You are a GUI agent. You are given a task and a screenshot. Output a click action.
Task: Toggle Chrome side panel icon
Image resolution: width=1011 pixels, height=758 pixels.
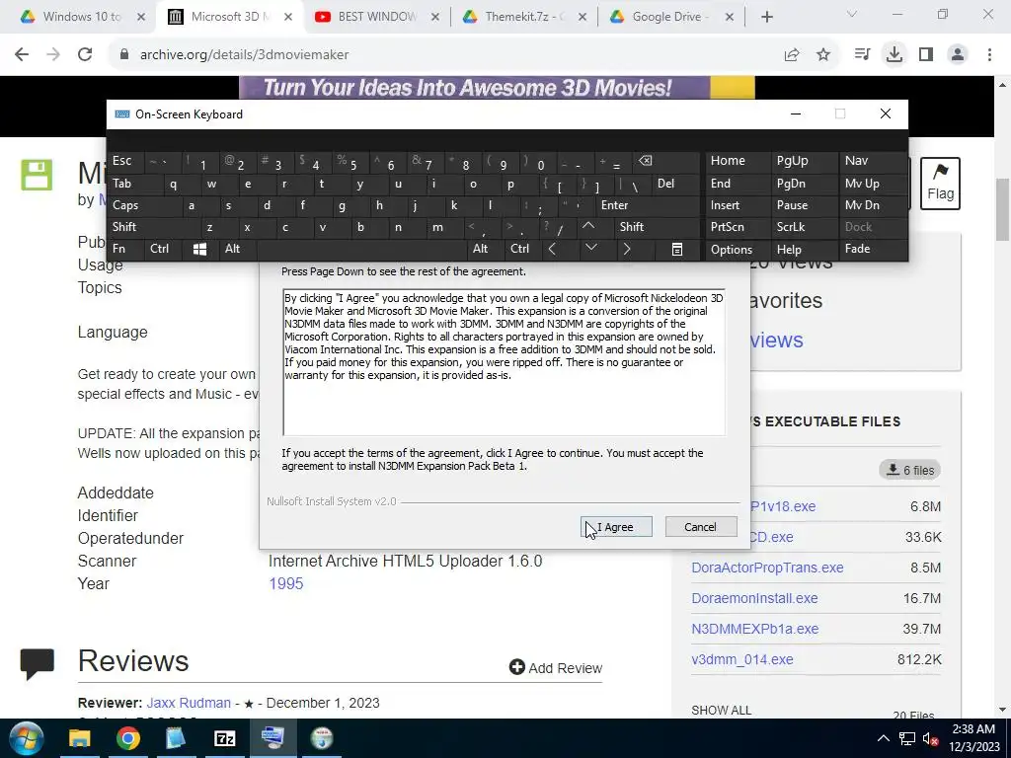tap(926, 55)
